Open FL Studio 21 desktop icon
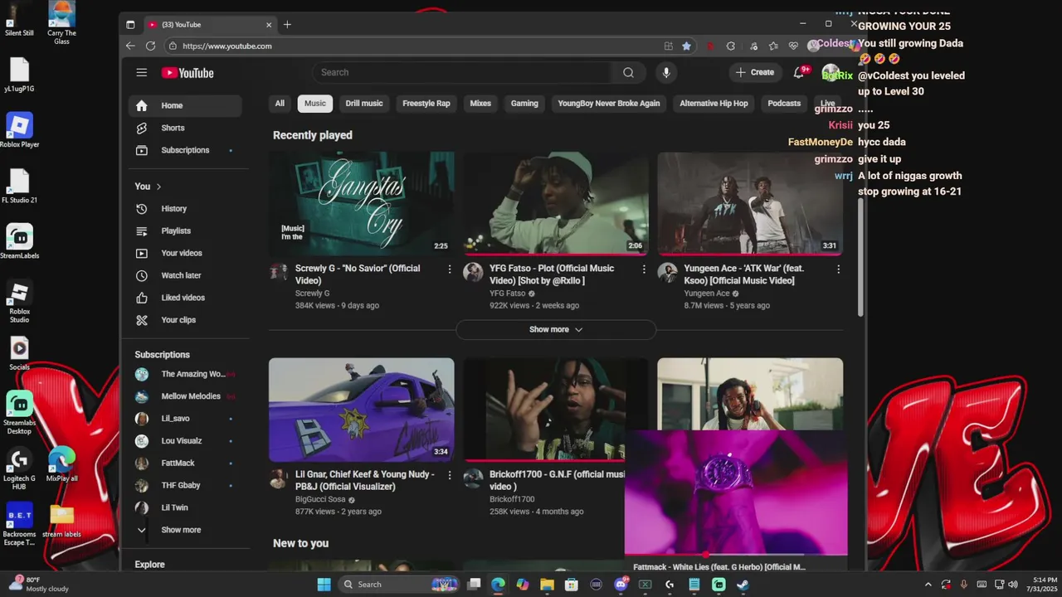The image size is (1062, 597). pyautogui.click(x=19, y=187)
